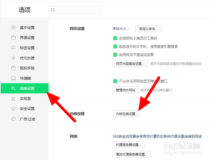Screen dimensions: 213x160
Task: Open 自定义字体 settings
Action: pos(148,29)
